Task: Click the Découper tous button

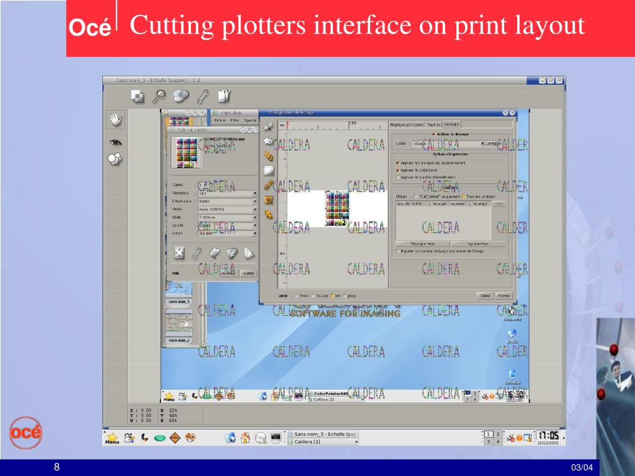Action: tap(422, 244)
